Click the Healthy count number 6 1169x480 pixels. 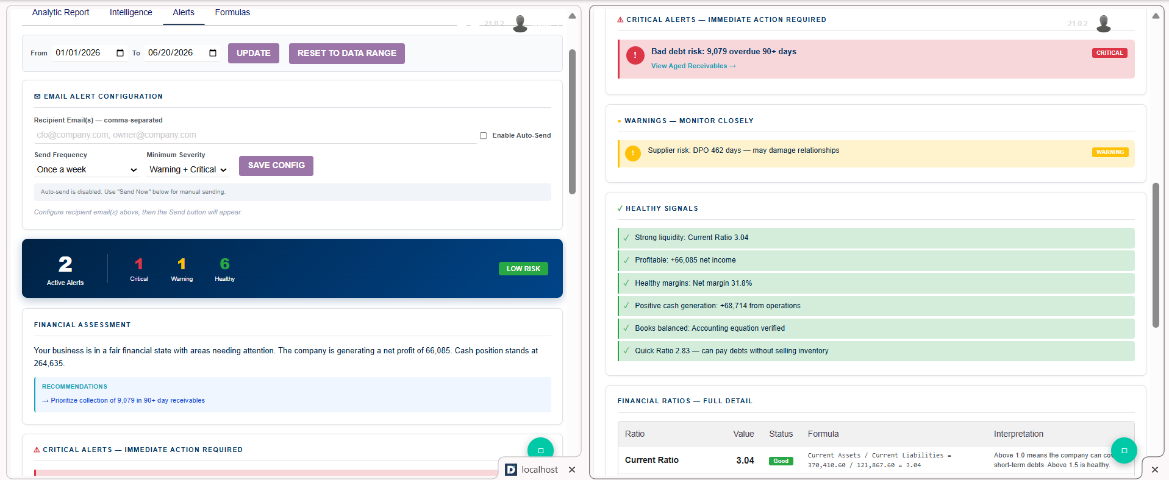pyautogui.click(x=224, y=264)
